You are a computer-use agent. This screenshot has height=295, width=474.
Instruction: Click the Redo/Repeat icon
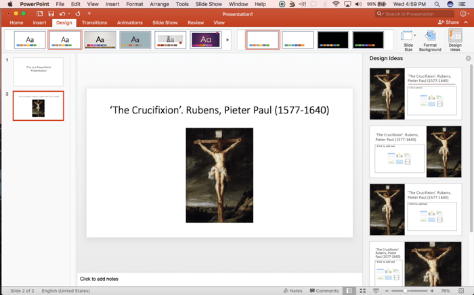click(x=78, y=14)
